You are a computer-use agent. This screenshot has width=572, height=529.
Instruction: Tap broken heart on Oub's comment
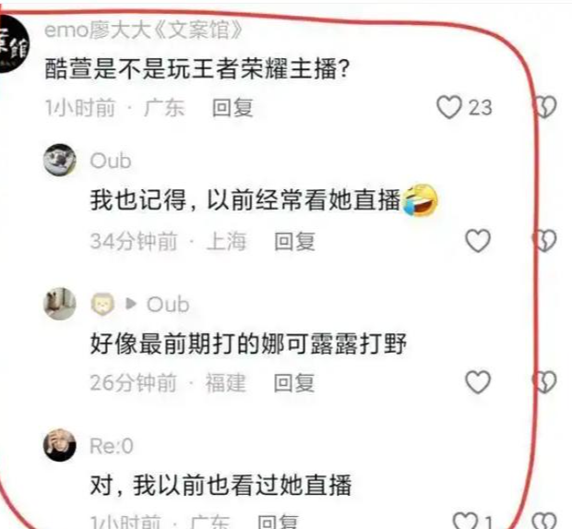click(544, 241)
